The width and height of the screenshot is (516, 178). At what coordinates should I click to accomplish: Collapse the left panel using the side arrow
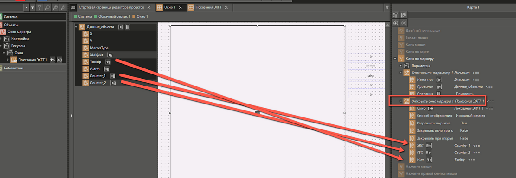click(x=71, y=116)
